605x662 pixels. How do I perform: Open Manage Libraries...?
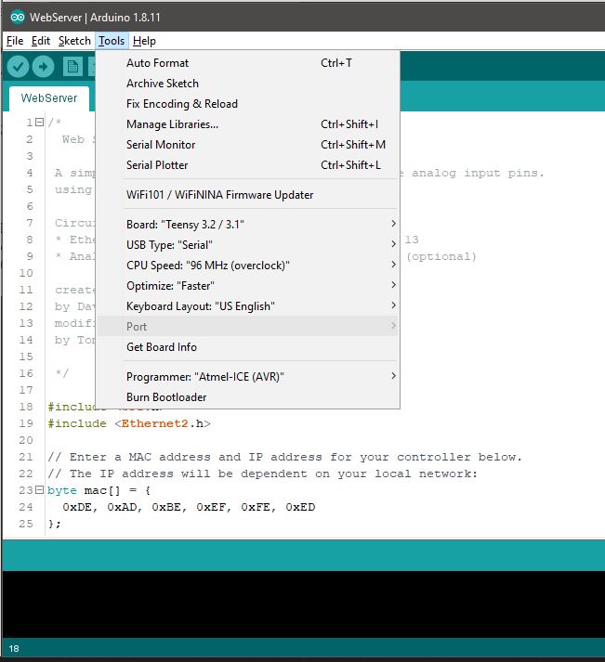(x=248, y=124)
